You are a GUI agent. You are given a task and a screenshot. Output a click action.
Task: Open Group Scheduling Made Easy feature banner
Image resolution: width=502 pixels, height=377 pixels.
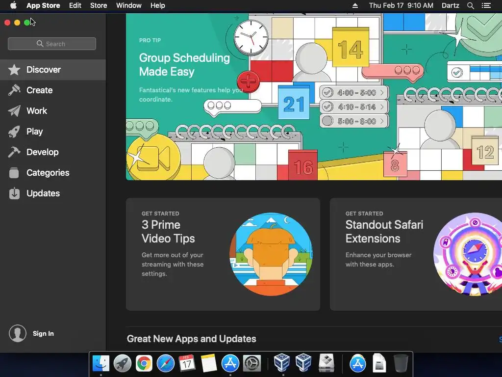(314, 97)
